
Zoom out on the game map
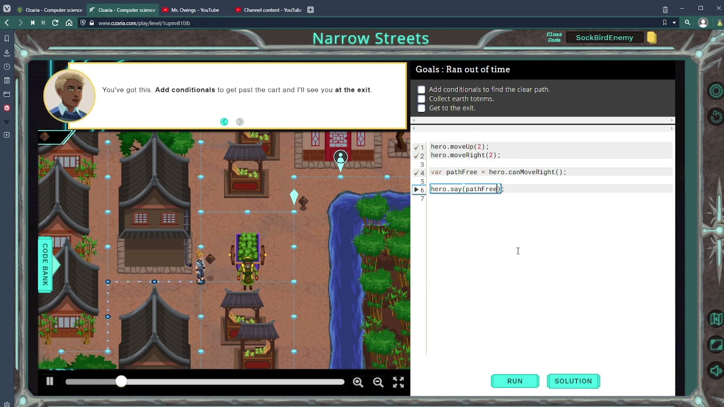(x=378, y=382)
